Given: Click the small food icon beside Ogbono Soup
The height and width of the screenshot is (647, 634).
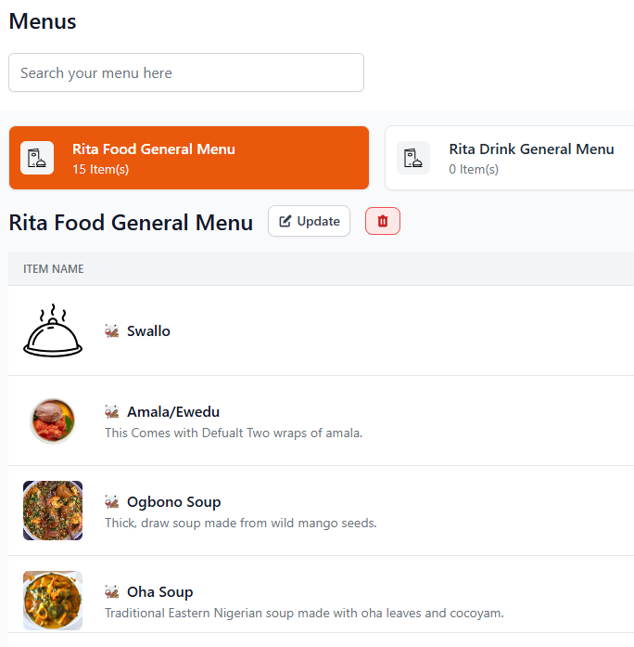Looking at the screenshot, I should pyautogui.click(x=112, y=502).
